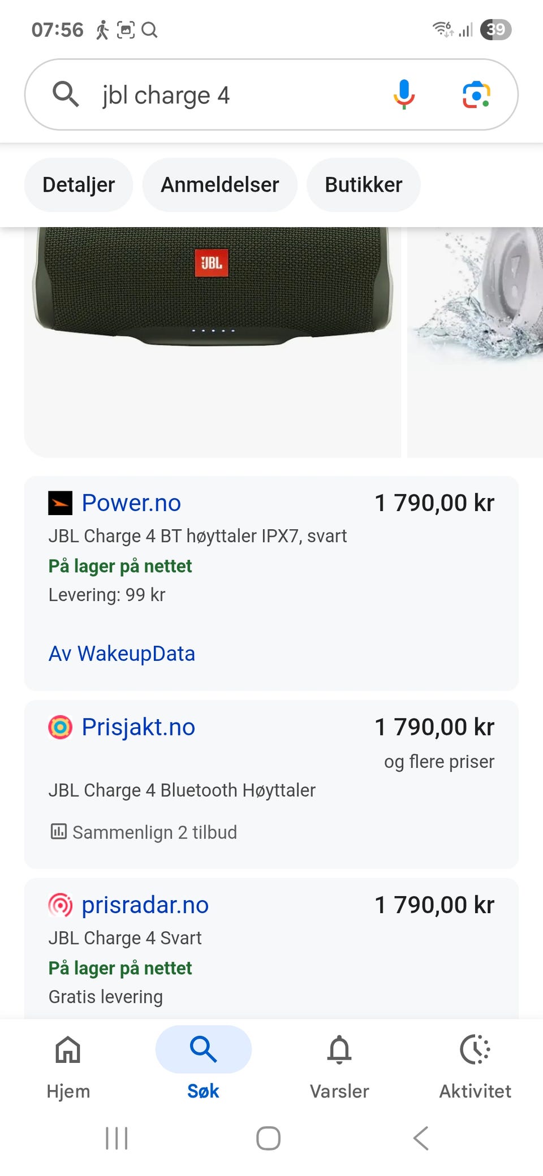Expand Sammenlign 2 tilbud comparison

(144, 832)
